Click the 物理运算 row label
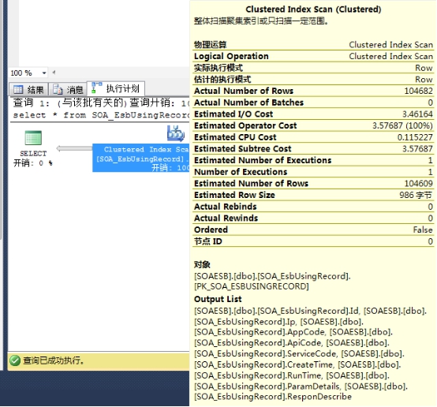 click(x=211, y=45)
